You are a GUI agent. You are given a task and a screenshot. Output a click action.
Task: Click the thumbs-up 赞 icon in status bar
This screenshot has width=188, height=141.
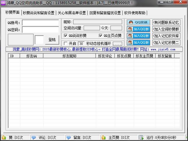pos(4,138)
